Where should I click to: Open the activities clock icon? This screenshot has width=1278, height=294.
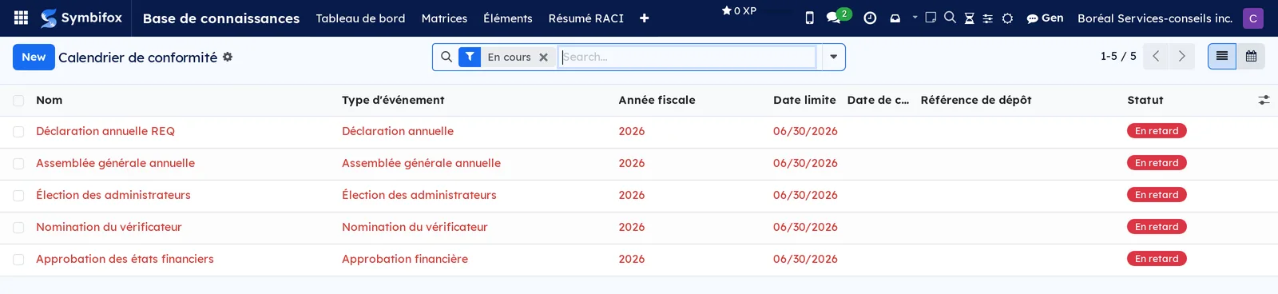coord(870,18)
